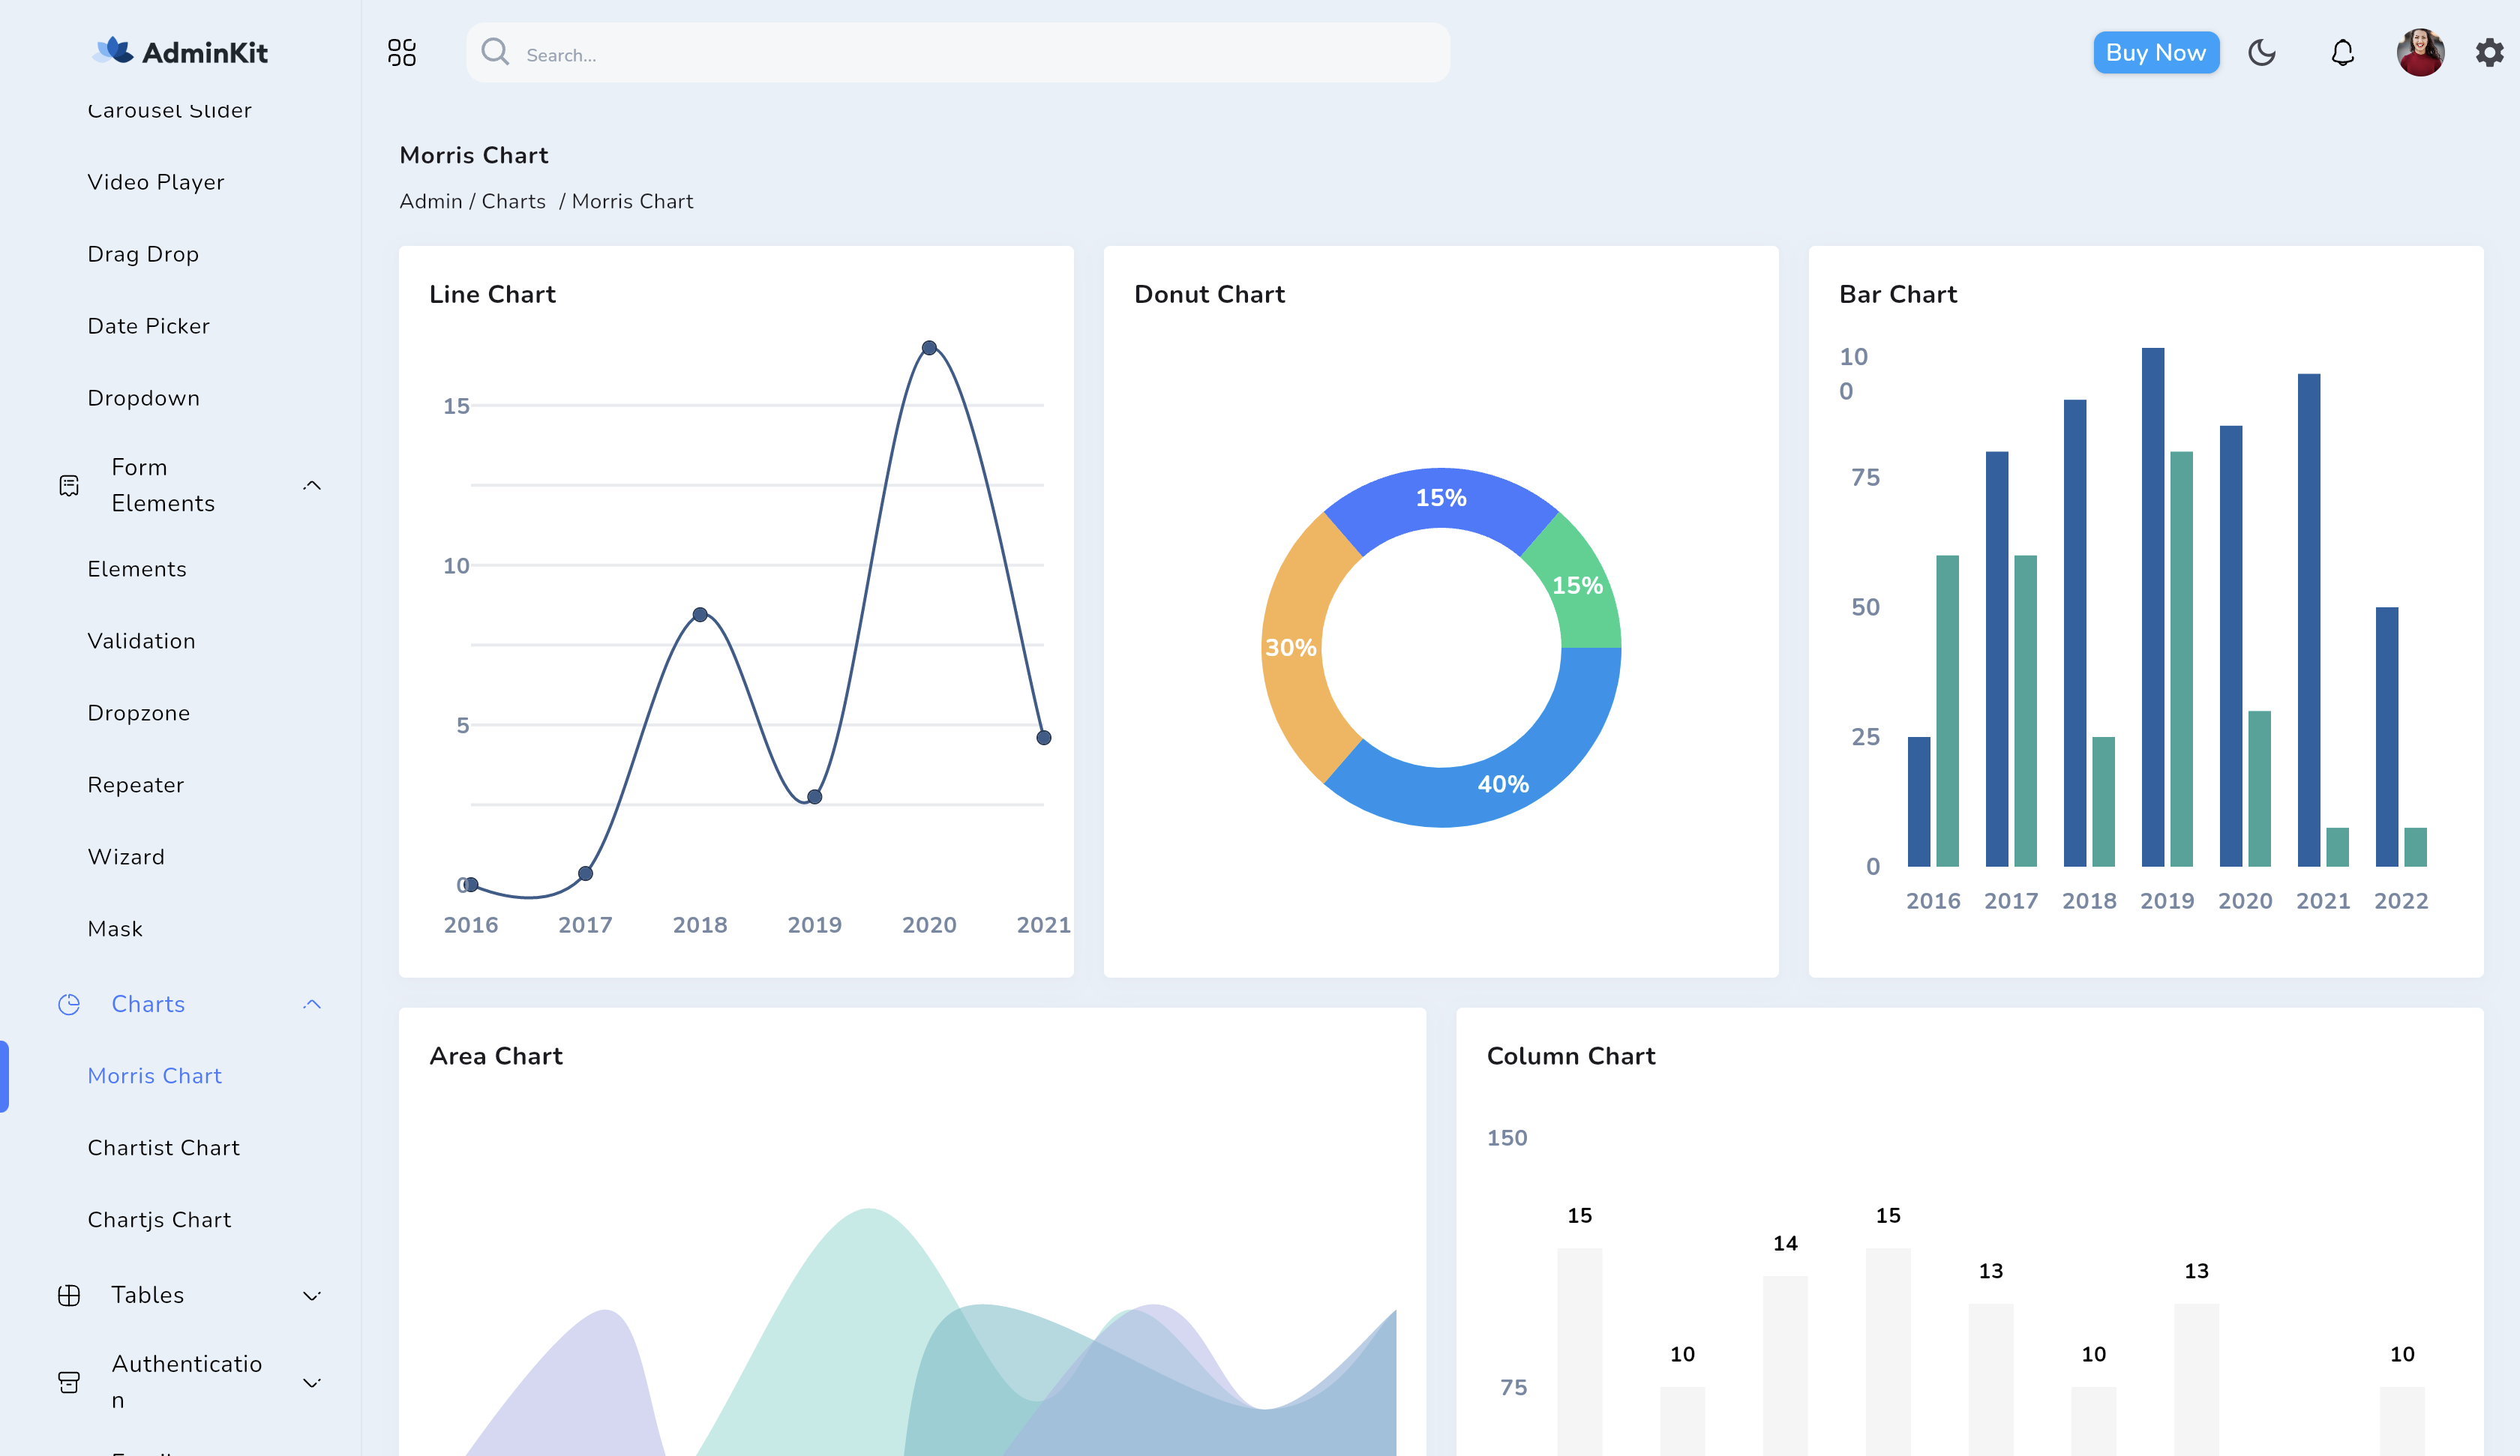
Task: Collapse the Form Elements section
Action: [311, 485]
